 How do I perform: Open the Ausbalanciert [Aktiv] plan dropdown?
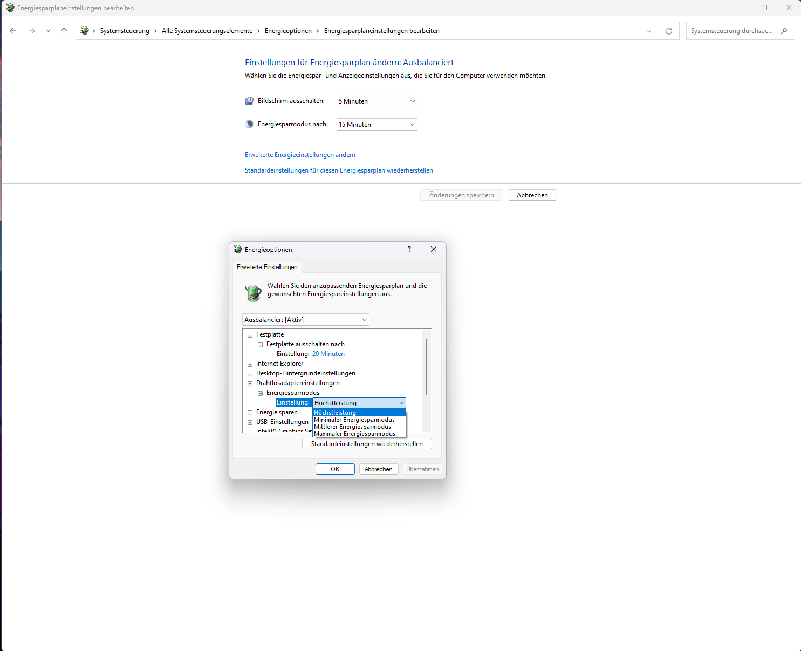coord(306,320)
